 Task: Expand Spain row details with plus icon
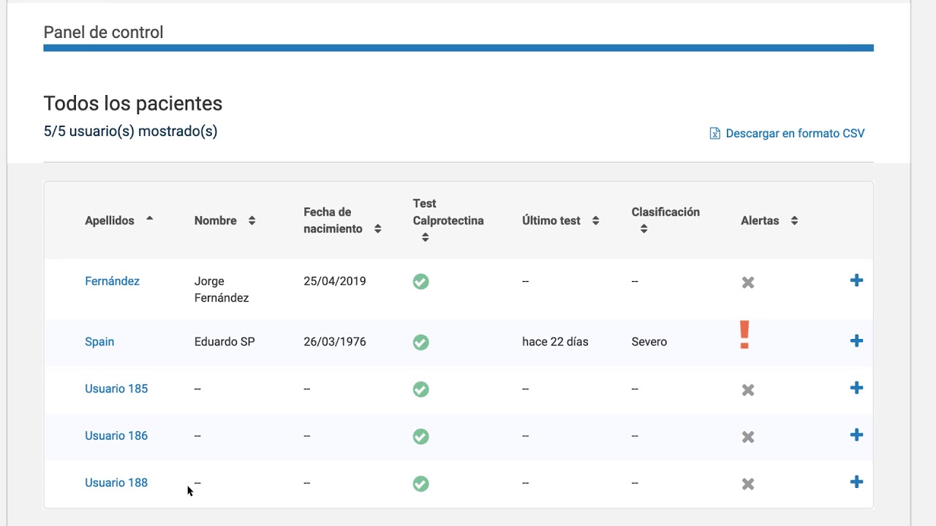[856, 341]
